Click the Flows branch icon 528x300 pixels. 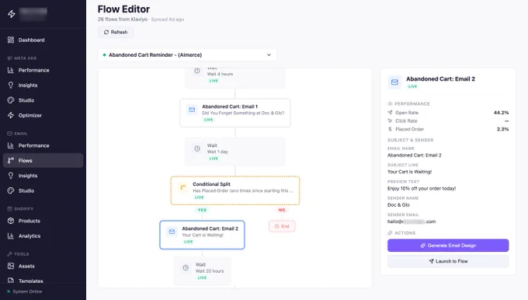11,160
